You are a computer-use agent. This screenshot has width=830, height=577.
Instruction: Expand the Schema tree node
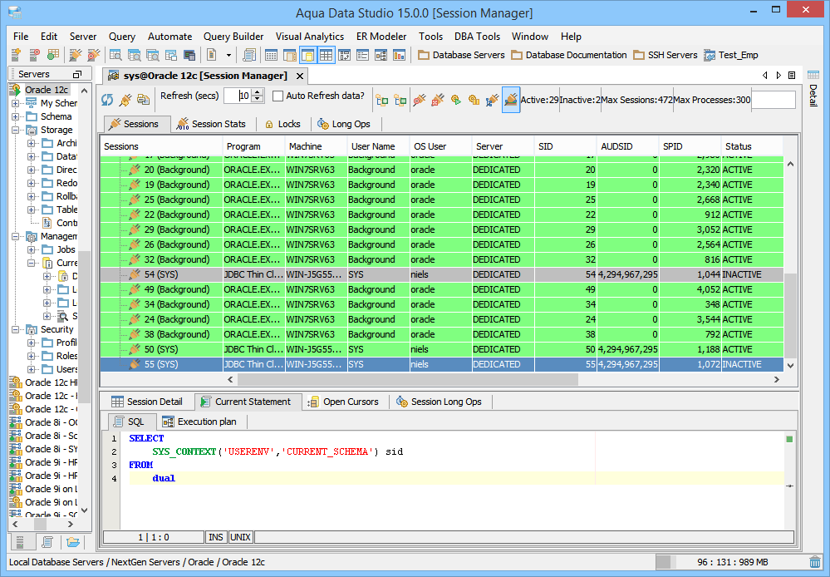[x=15, y=116]
